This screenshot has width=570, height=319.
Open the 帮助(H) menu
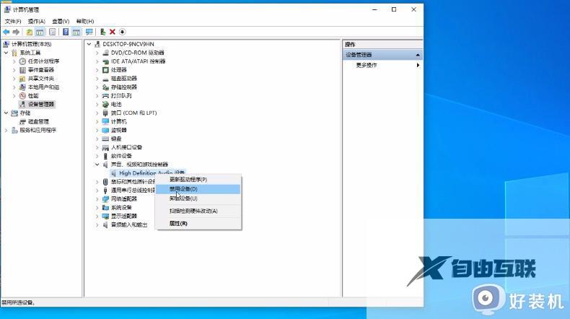pyautogui.click(x=85, y=21)
